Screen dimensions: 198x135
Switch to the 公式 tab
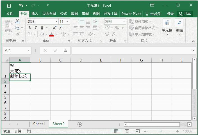[63, 14]
